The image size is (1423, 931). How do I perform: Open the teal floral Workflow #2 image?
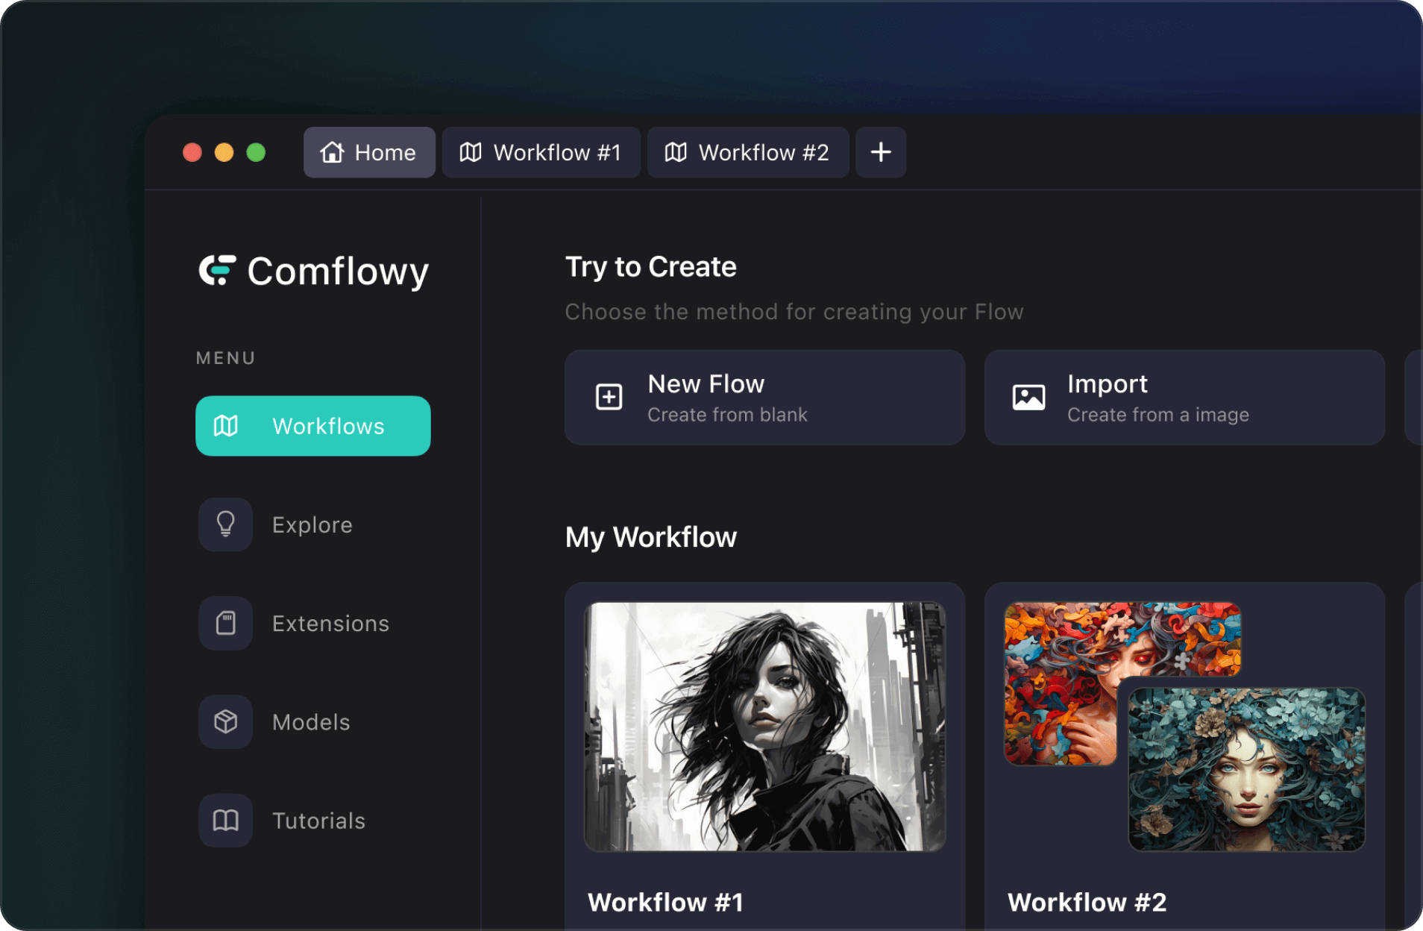point(1247,769)
